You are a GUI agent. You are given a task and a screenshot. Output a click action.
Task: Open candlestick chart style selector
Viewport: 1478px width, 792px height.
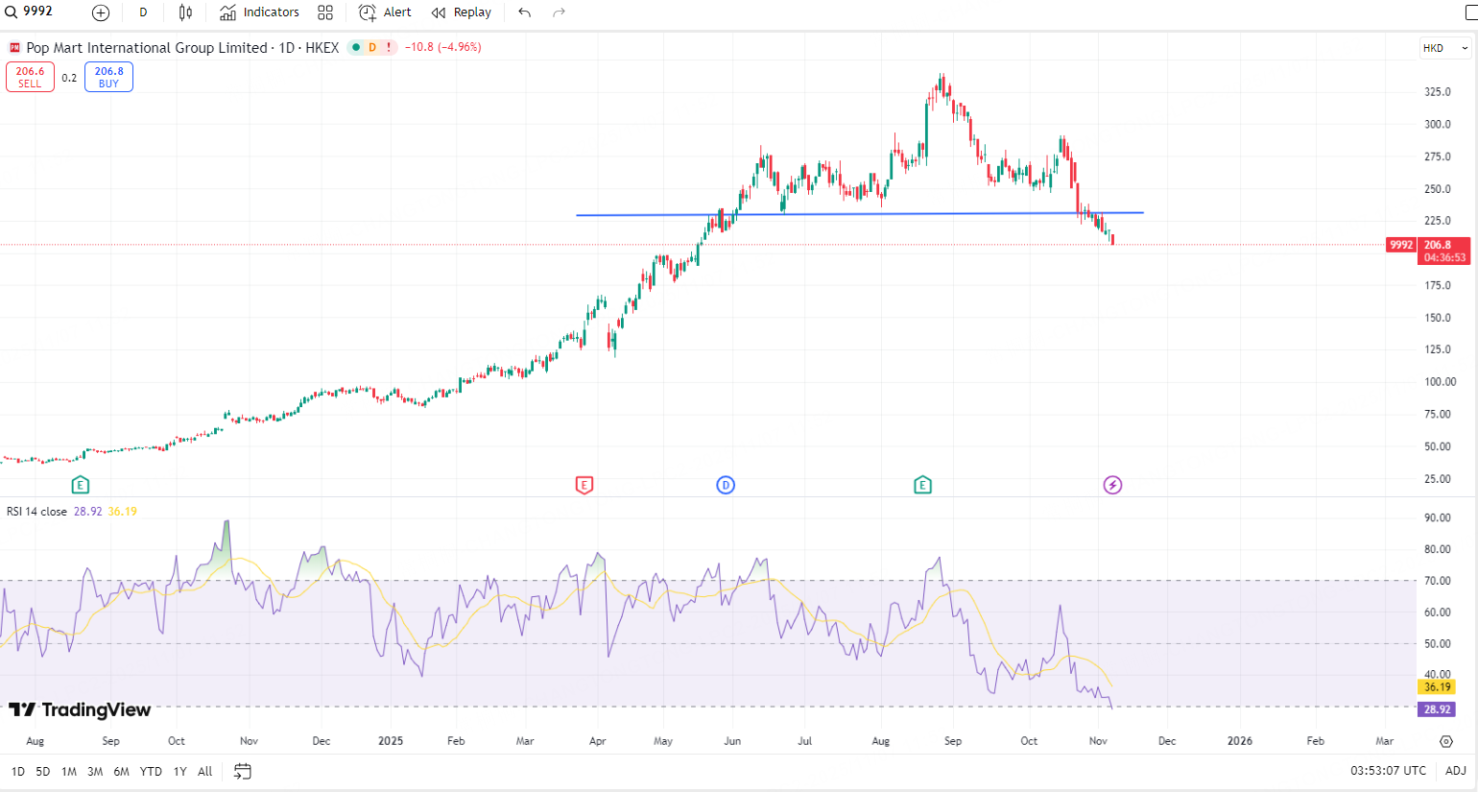coord(185,12)
